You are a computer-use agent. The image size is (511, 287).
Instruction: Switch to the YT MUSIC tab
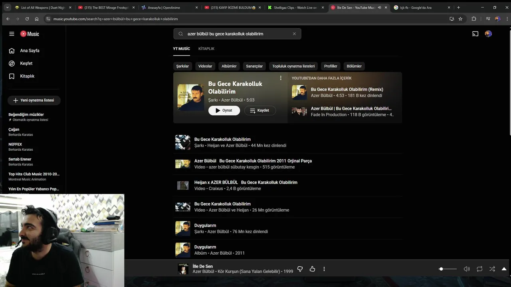(181, 49)
